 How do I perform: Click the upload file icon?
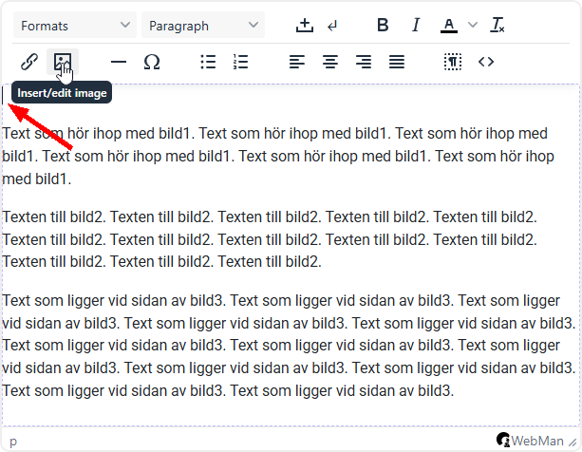click(x=304, y=26)
